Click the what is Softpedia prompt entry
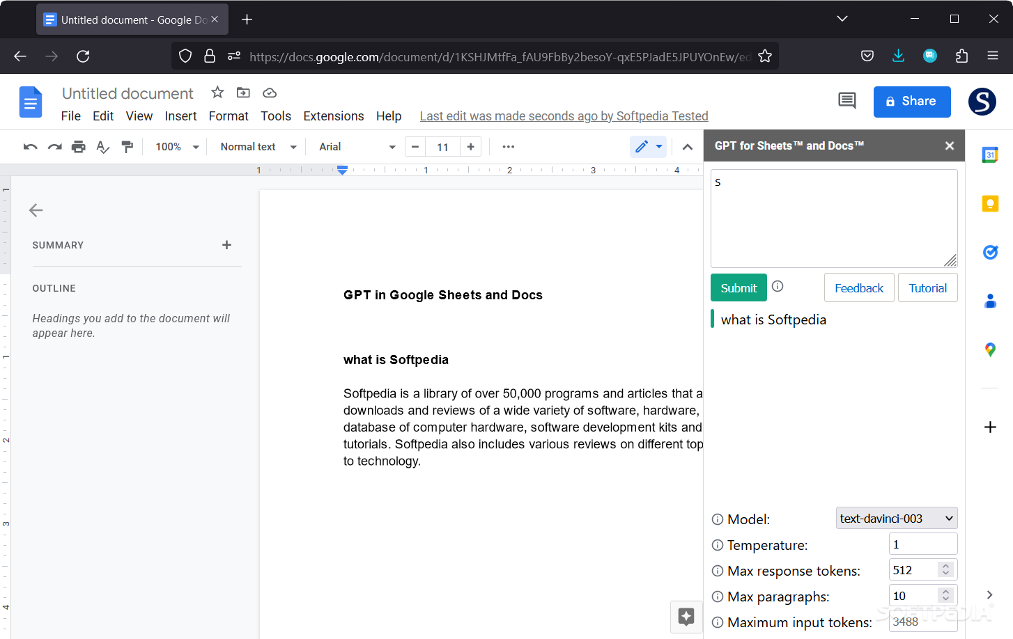Screen dimensions: 1013x639 coord(773,319)
